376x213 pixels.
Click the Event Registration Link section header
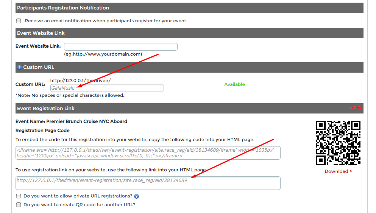tap(46, 109)
